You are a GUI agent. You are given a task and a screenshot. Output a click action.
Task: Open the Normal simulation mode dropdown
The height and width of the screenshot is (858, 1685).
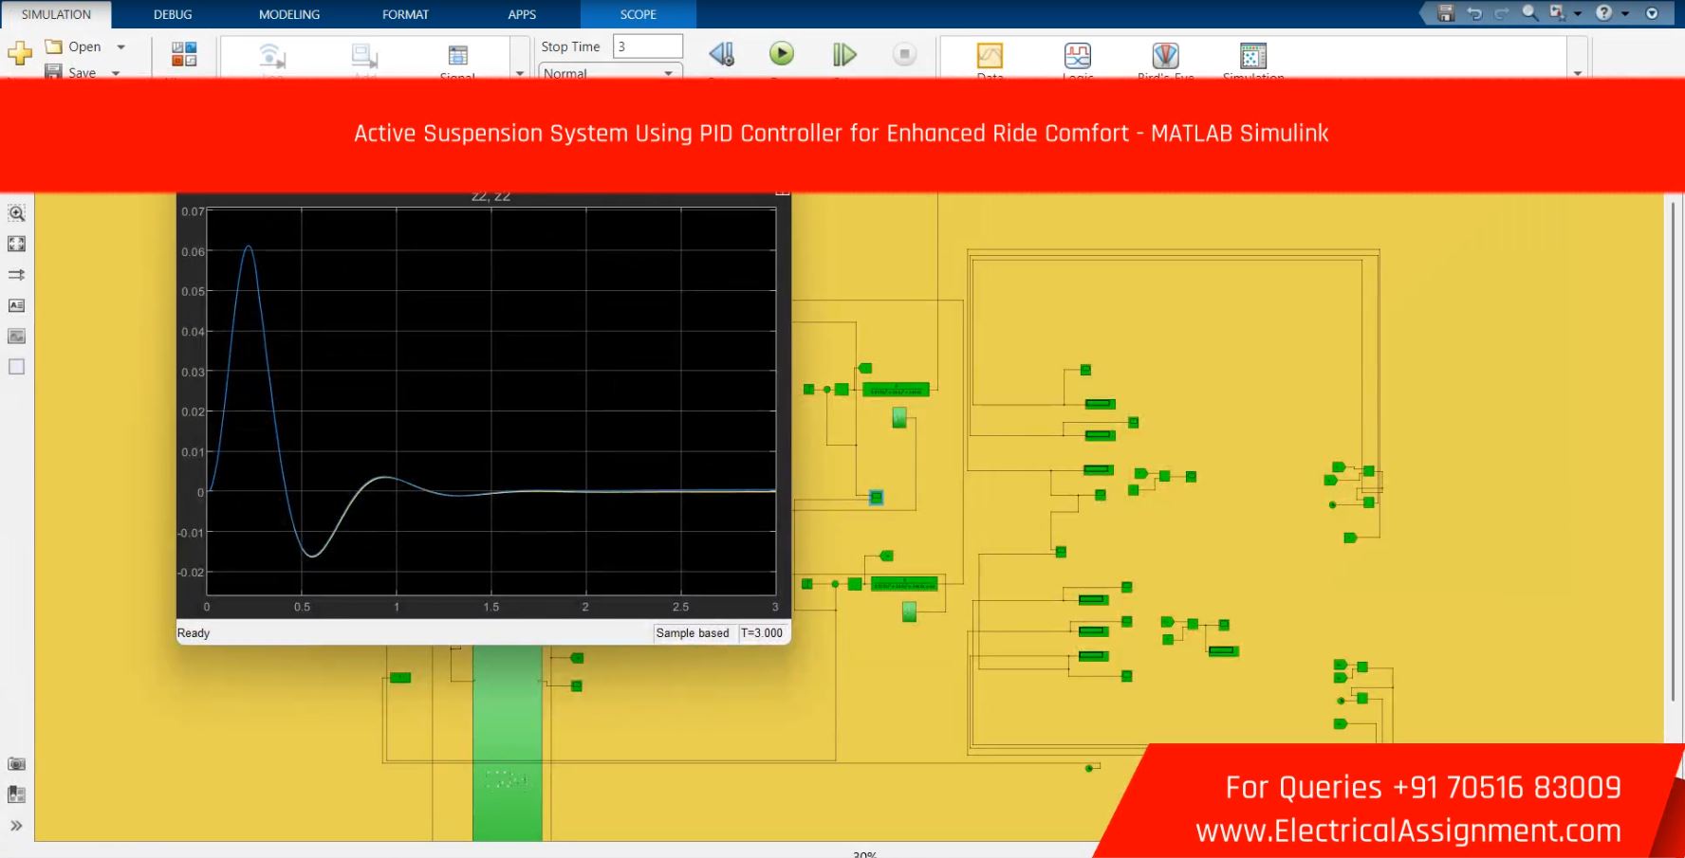point(610,72)
